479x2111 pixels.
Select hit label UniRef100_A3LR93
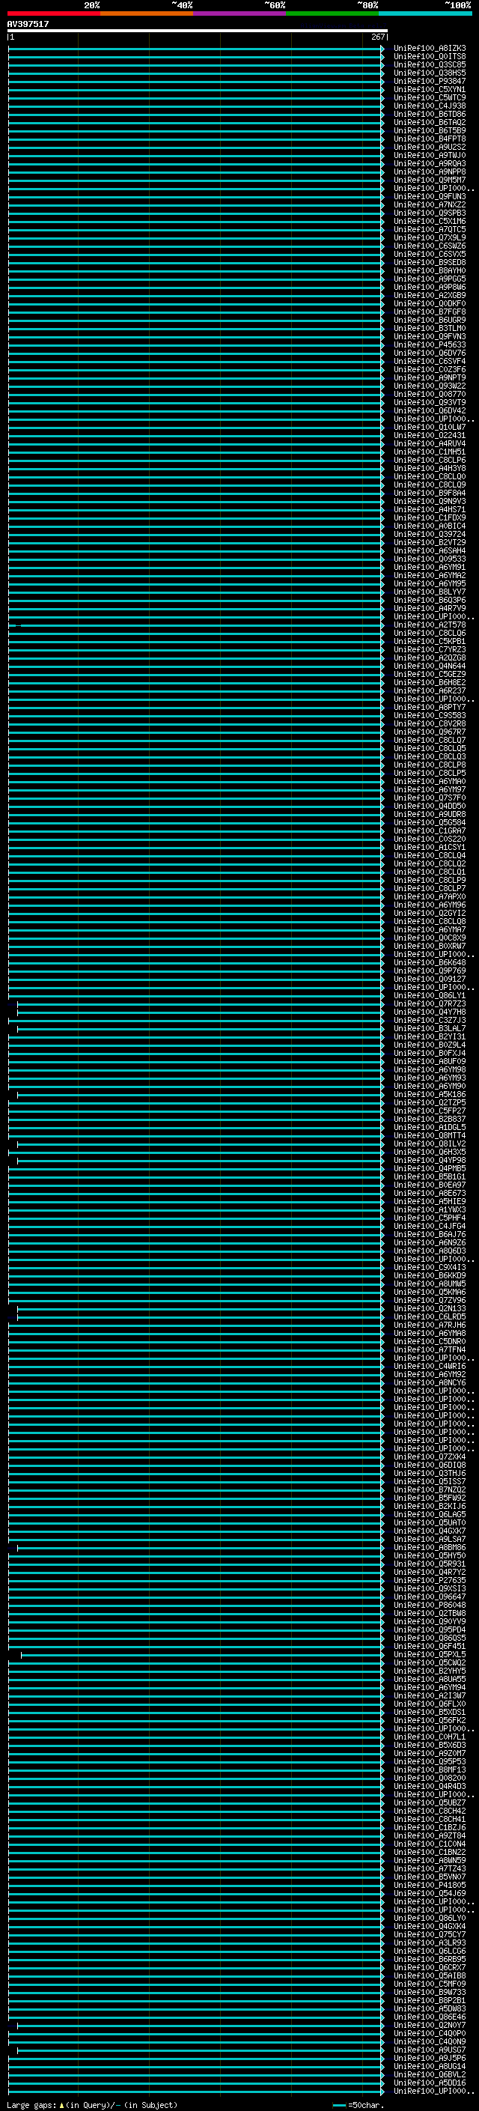pos(430,1943)
